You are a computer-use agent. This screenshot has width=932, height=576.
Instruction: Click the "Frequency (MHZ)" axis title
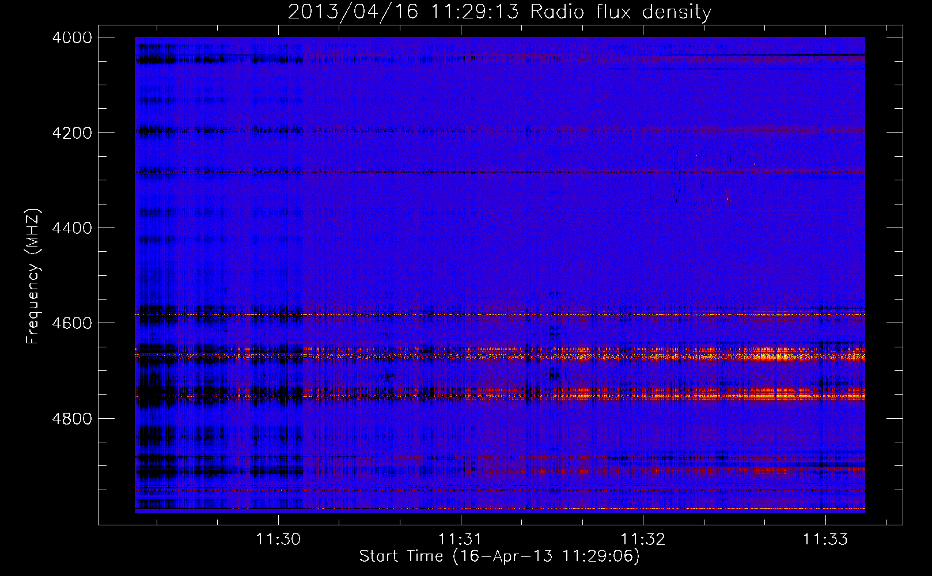33,276
